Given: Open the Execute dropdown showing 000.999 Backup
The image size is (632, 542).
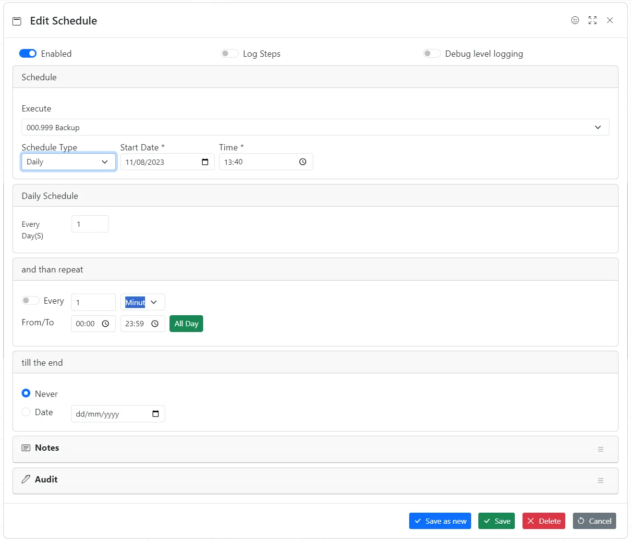Looking at the screenshot, I should point(598,127).
